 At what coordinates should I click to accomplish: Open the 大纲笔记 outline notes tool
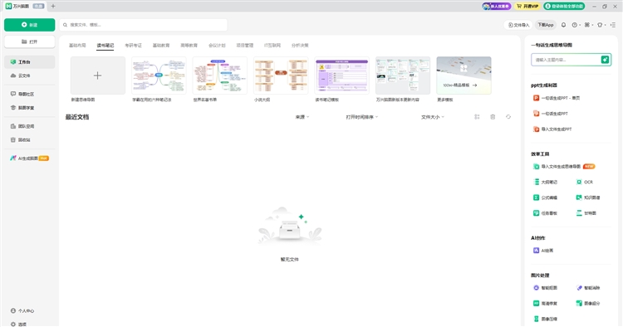tap(545, 182)
